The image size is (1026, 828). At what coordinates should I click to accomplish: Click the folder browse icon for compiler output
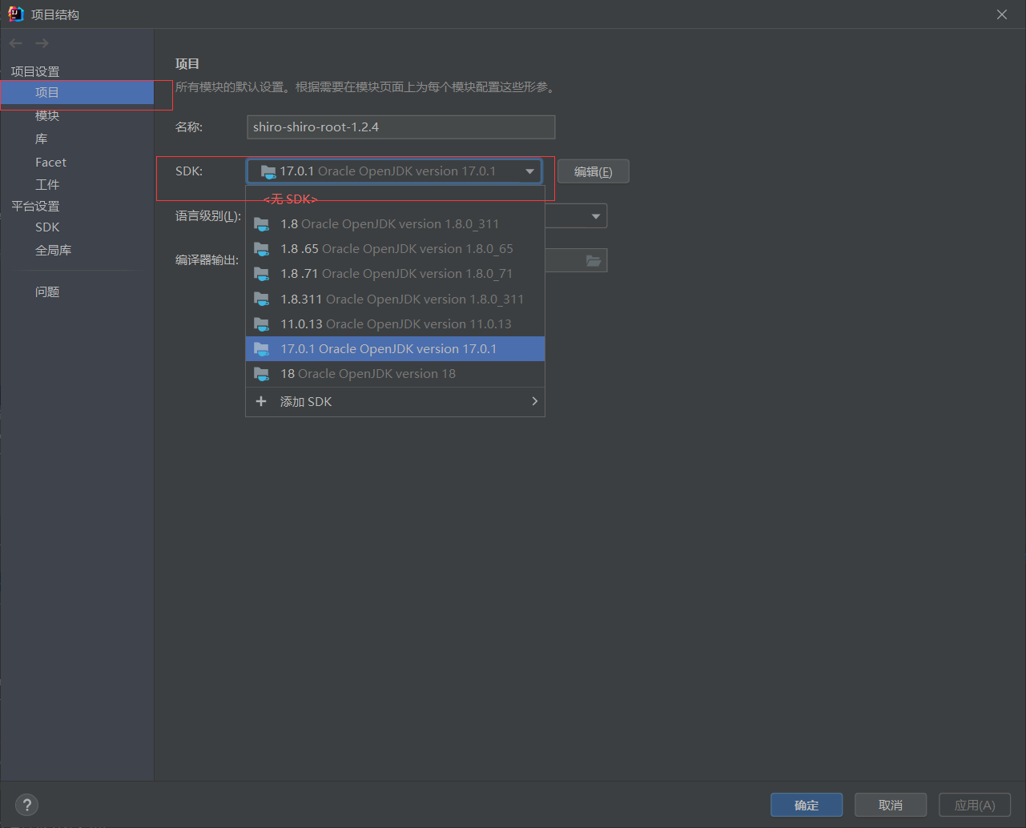[x=593, y=260]
